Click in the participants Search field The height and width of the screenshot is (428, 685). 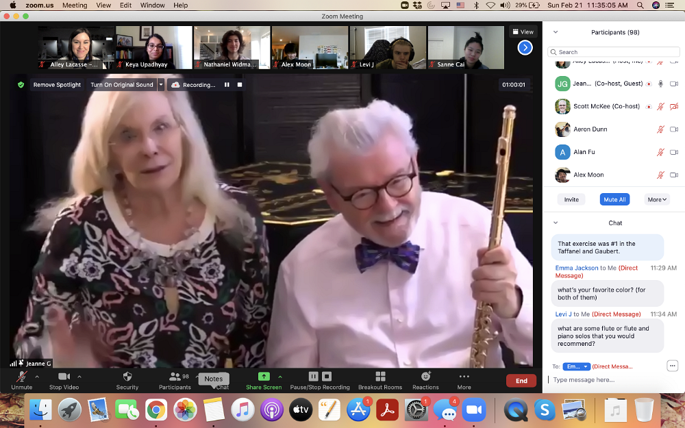tap(613, 52)
